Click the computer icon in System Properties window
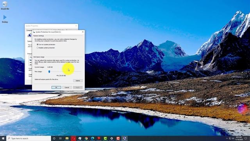 tap(29, 35)
